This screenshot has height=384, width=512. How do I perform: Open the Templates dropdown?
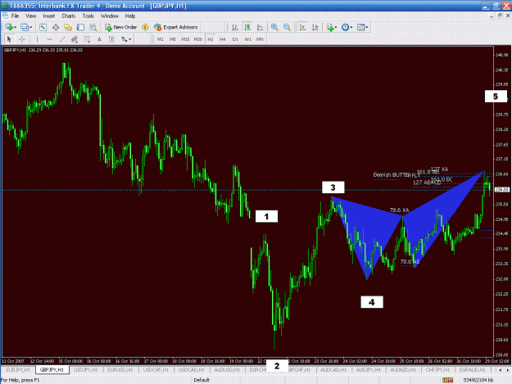click(362, 27)
